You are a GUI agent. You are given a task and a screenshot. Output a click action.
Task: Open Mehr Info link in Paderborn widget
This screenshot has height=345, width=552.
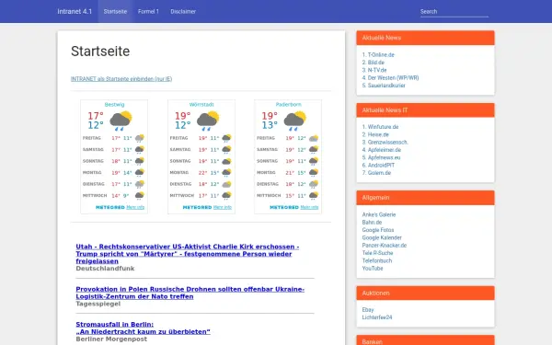[x=309, y=207]
